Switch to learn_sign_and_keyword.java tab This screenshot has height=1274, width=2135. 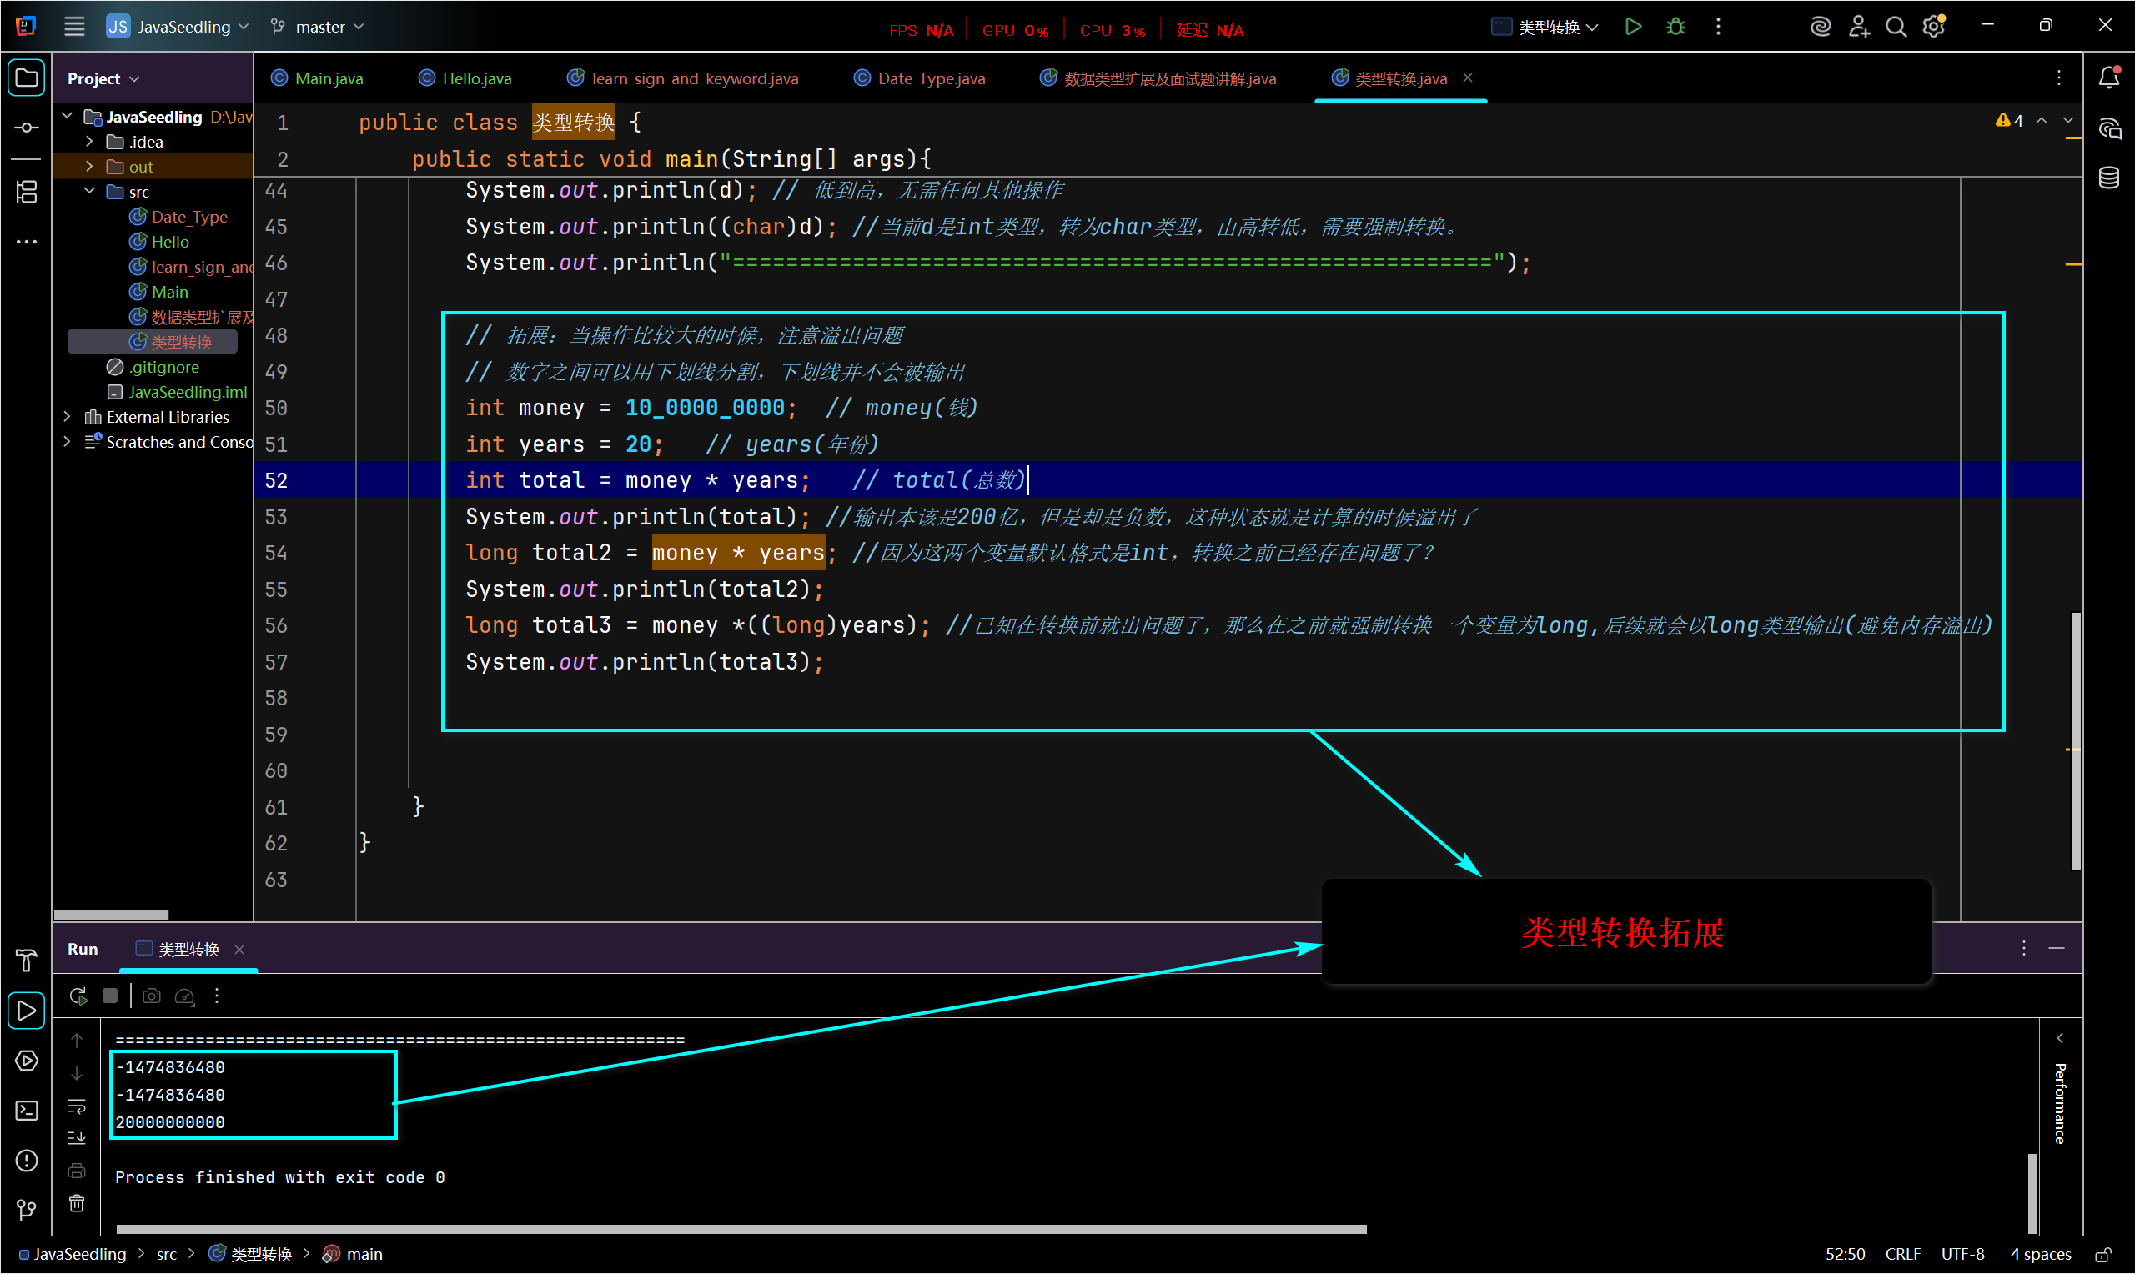(x=683, y=78)
